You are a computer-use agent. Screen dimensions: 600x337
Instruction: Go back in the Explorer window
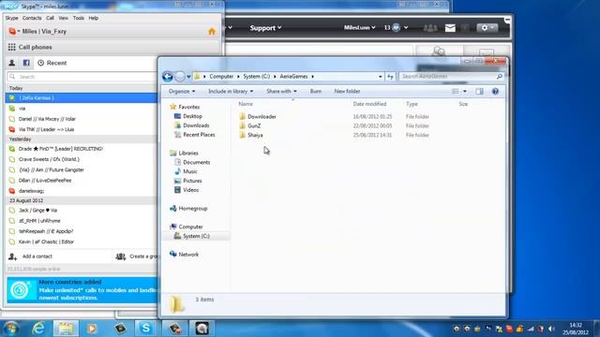click(167, 77)
